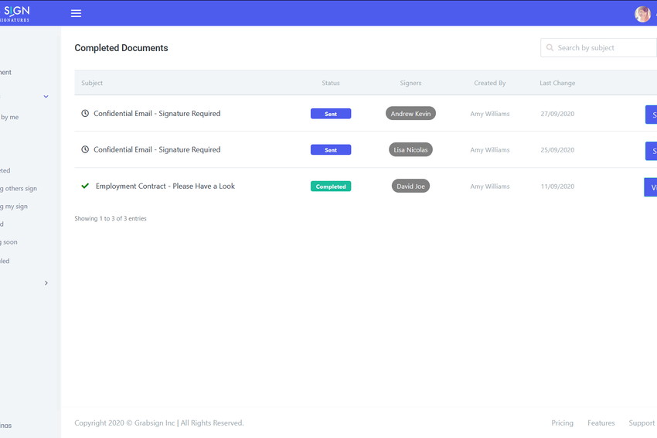Toggle the hamburger menu icon
Image resolution: width=657 pixels, height=438 pixels.
(76, 13)
